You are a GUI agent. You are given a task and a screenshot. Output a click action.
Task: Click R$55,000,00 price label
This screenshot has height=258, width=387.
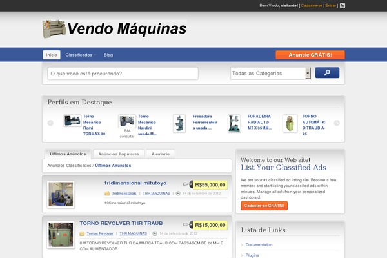pos(210,184)
